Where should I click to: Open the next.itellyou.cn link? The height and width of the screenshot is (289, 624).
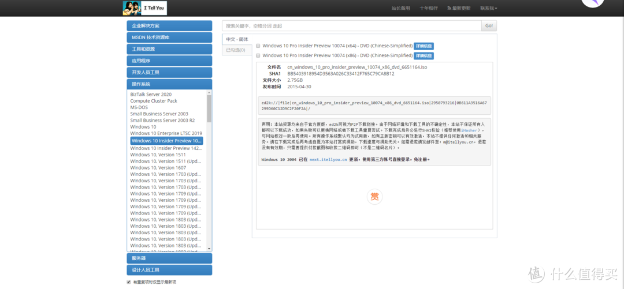pos(328,159)
